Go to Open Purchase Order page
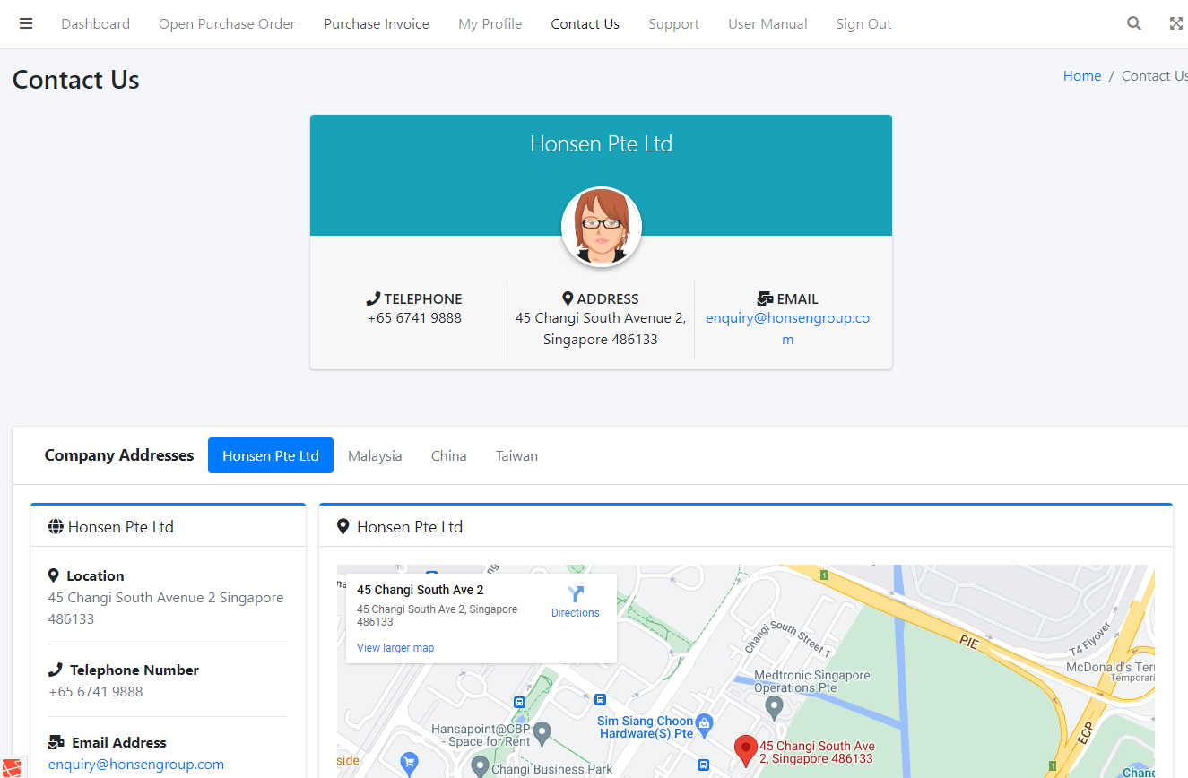Image resolution: width=1188 pixels, height=778 pixels. pos(227,24)
